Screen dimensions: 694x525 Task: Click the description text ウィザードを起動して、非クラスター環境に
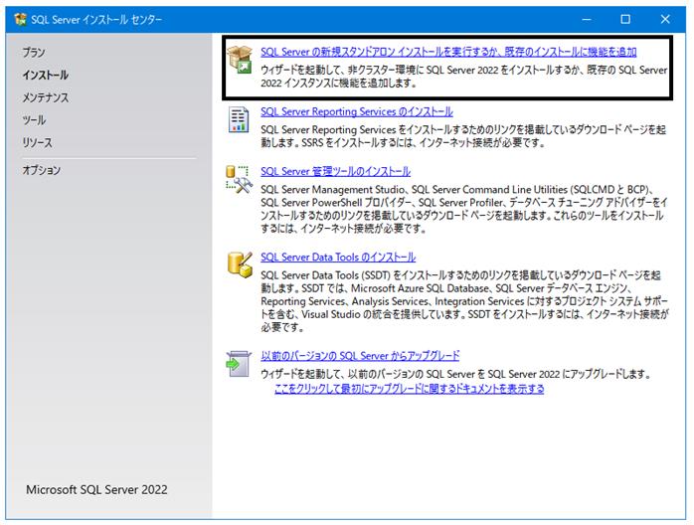(x=464, y=77)
